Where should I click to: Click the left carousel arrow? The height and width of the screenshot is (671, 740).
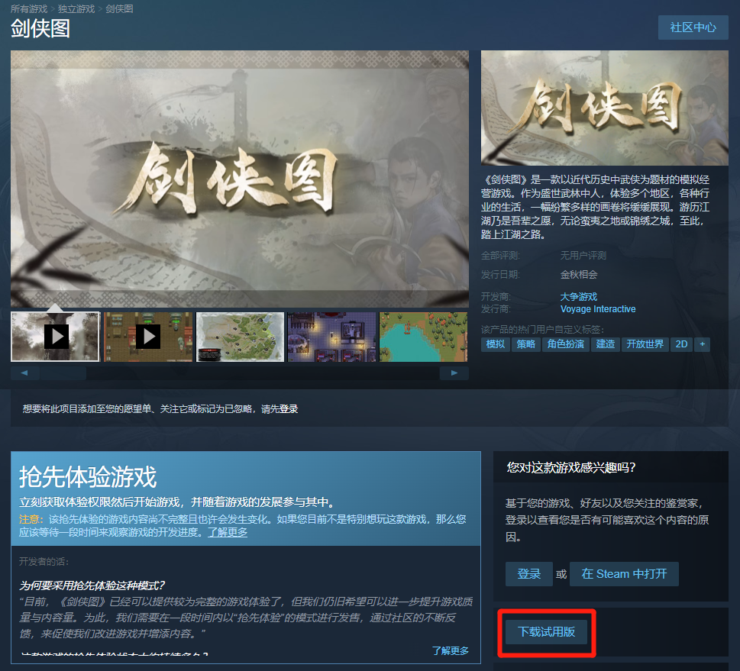24,372
